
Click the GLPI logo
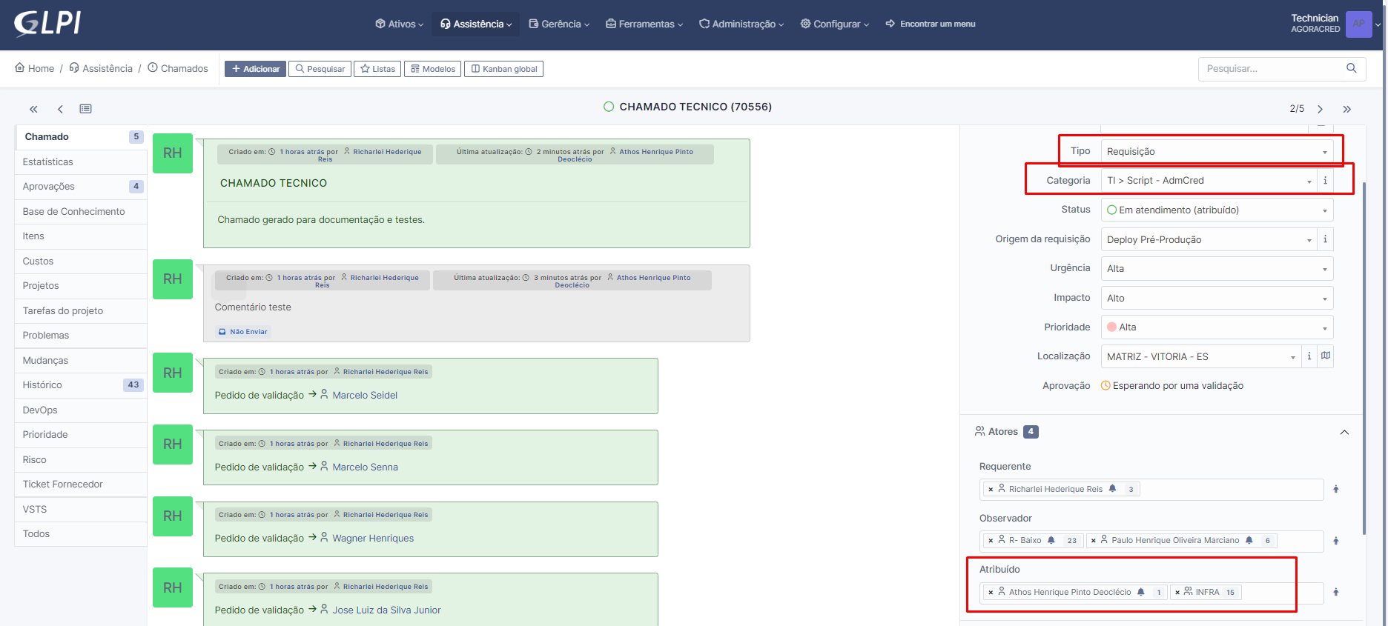47,23
